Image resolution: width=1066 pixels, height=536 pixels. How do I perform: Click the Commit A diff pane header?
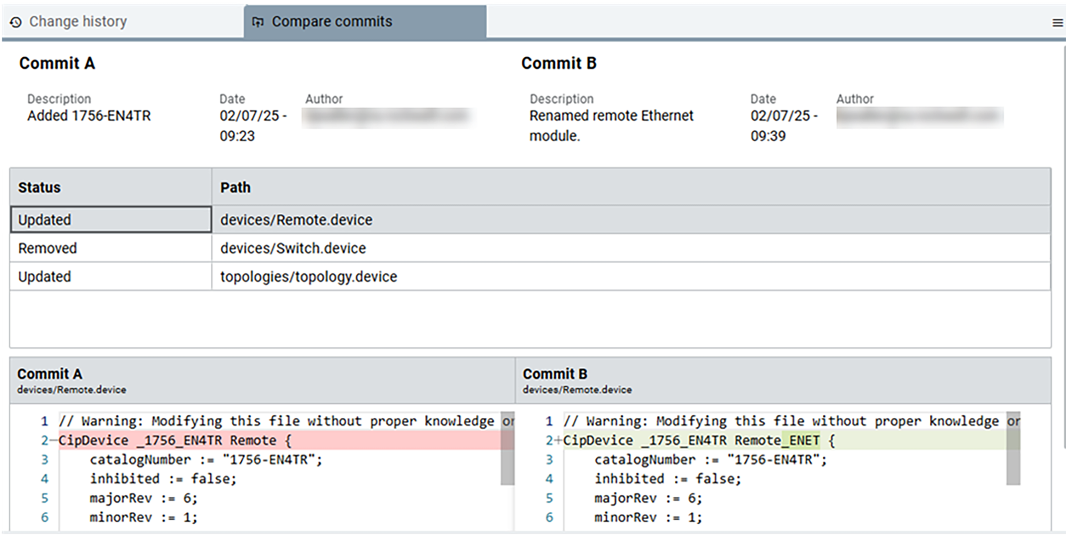(262, 380)
